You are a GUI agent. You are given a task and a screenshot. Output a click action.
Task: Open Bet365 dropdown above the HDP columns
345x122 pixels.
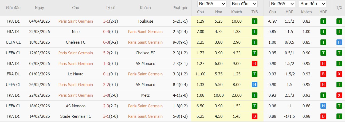point(282,4)
